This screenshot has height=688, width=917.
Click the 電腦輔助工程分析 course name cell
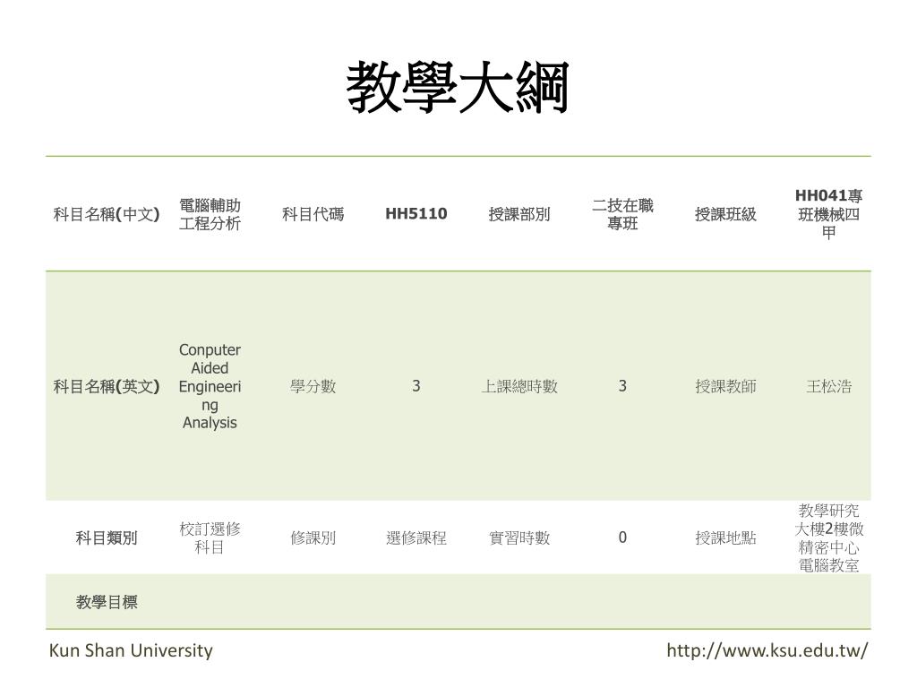(210, 214)
